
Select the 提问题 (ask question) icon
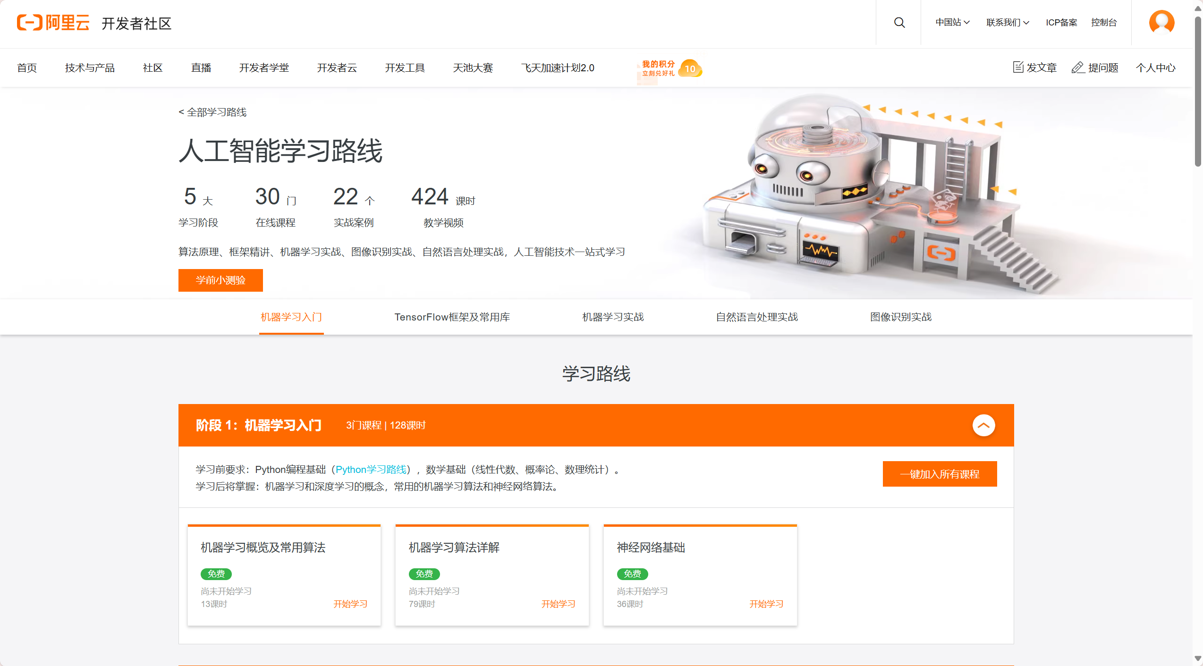[1095, 67]
